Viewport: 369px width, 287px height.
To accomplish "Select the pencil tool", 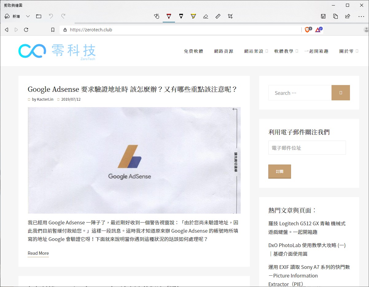I will click(181, 16).
